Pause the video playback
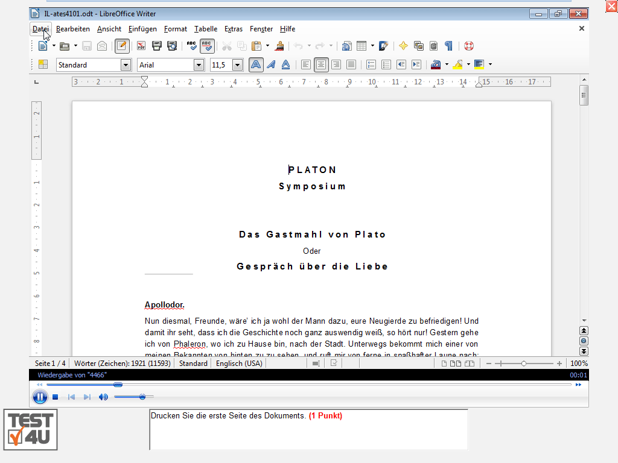Viewport: 618px width, 463px height. point(40,397)
